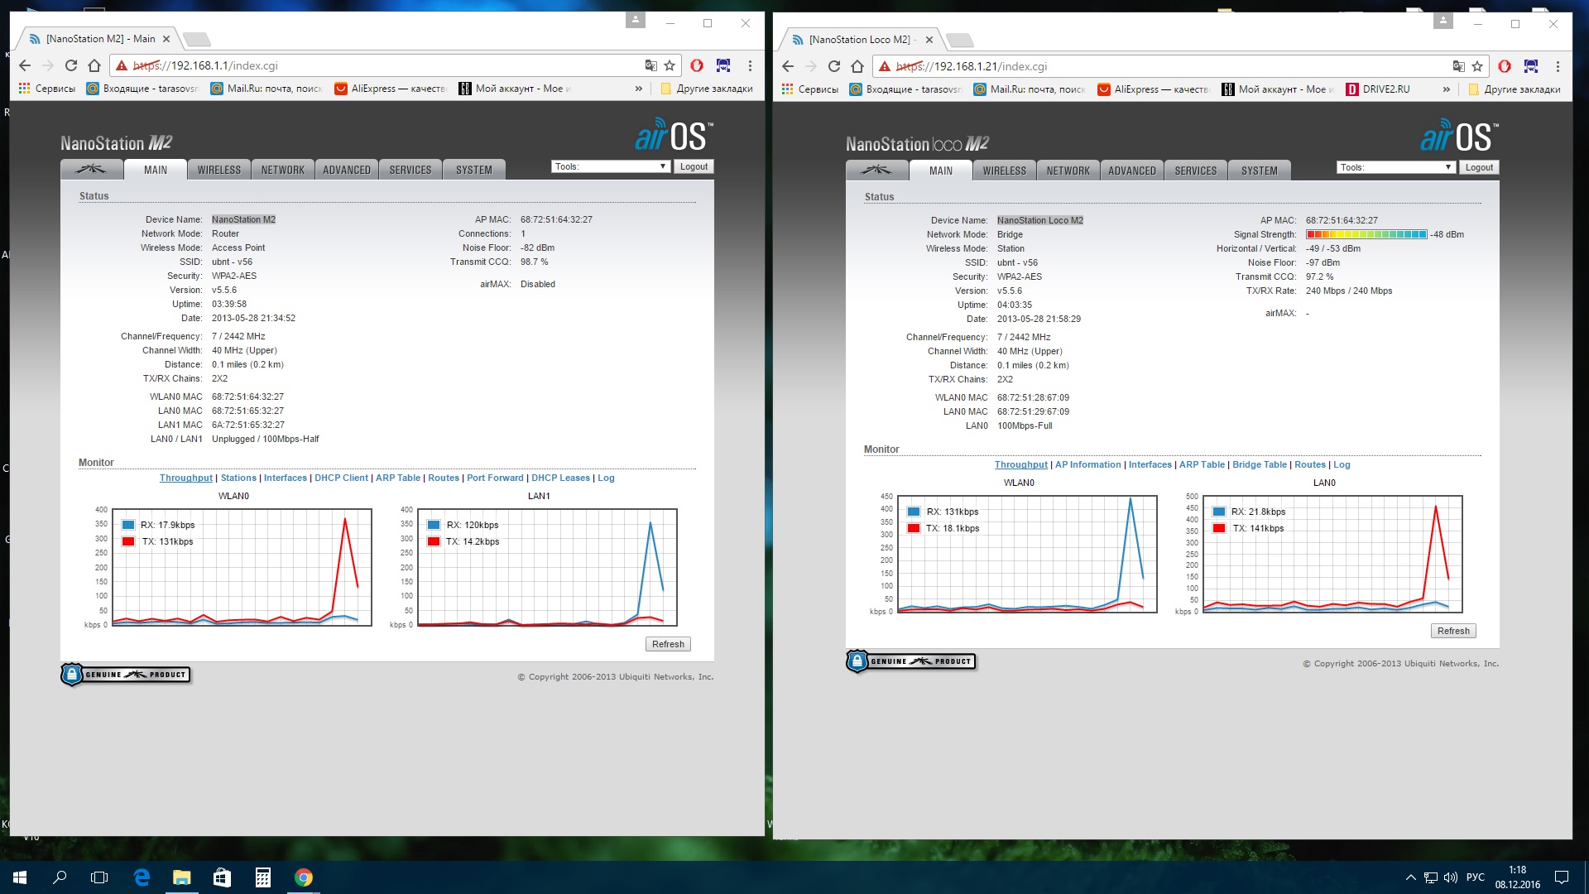1589x894 pixels.
Task: Select MAIN tab in Loco M2
Action: pos(941,171)
